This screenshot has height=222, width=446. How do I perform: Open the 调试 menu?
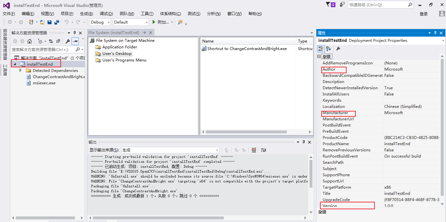click(107, 13)
